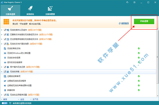This screenshot has width=159, height=105.
Task: Expand the 无效的应用程序设置 row
Action: [2, 95]
